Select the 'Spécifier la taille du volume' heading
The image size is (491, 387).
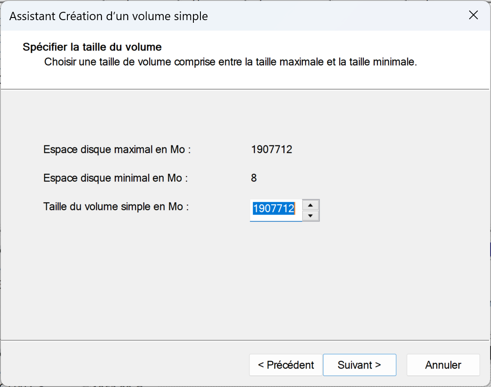click(92, 47)
